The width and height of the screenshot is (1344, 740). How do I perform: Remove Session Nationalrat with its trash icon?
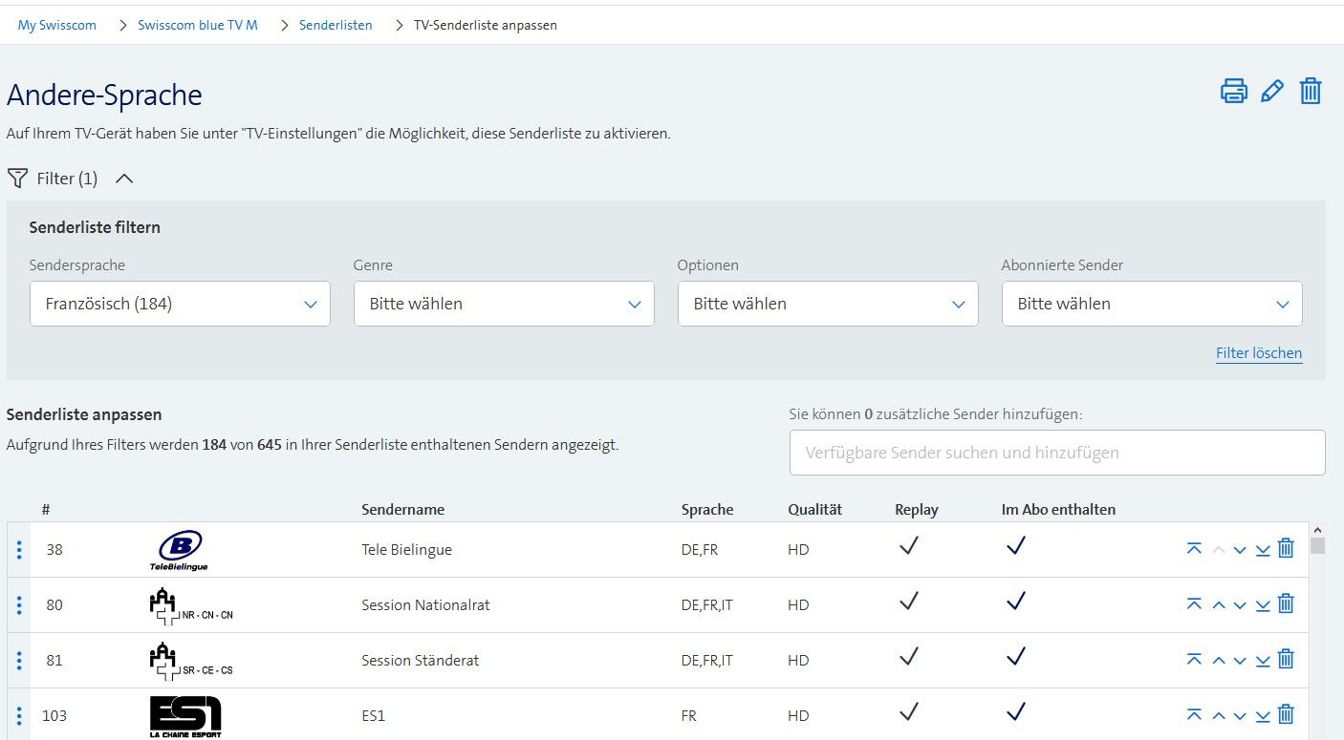pos(1286,603)
